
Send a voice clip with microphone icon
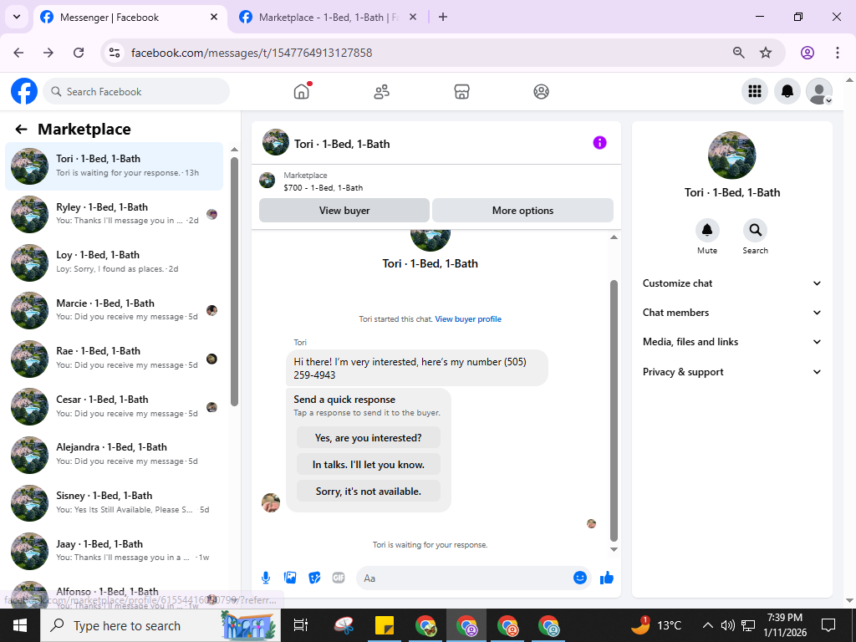[x=266, y=578]
